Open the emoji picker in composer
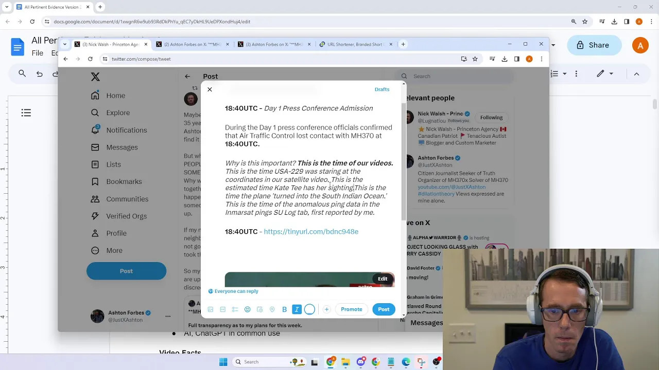This screenshot has height=370, width=659. [x=248, y=309]
